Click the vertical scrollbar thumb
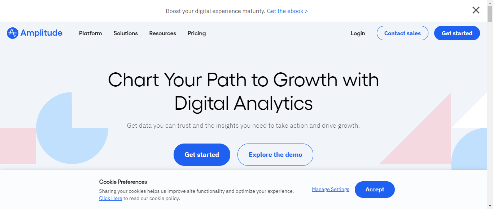The height and width of the screenshot is (209, 493). [490, 14]
